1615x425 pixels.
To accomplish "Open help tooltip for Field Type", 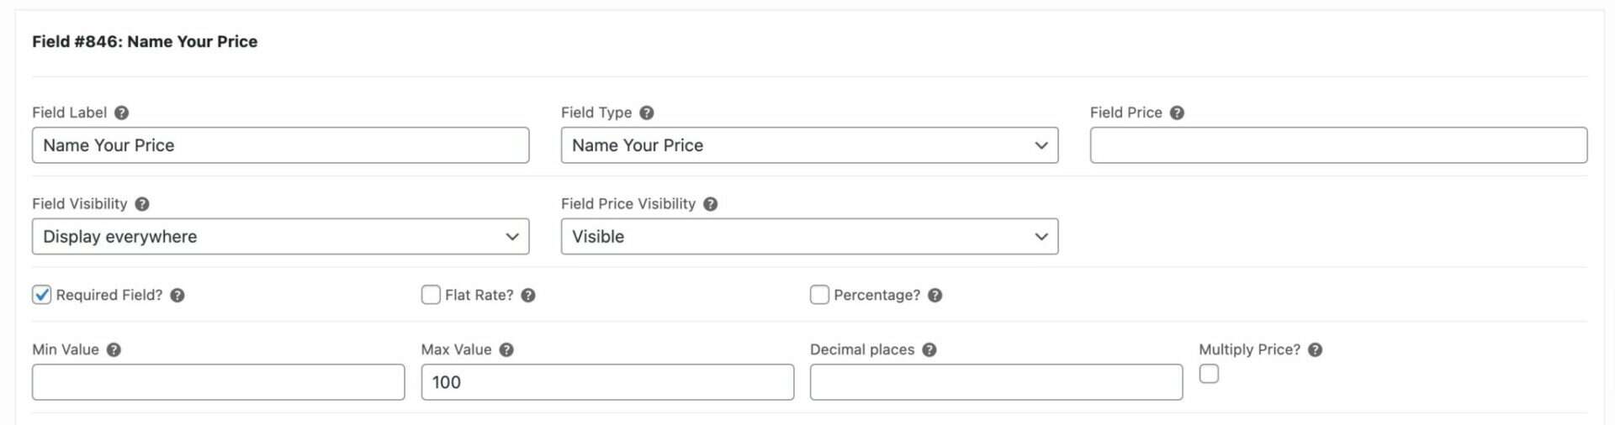I will (x=647, y=113).
